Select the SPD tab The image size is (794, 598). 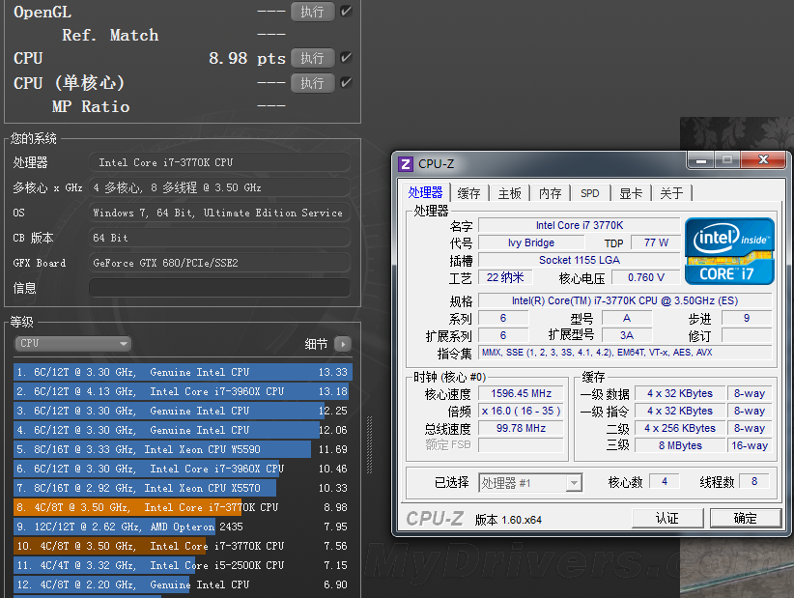(589, 193)
